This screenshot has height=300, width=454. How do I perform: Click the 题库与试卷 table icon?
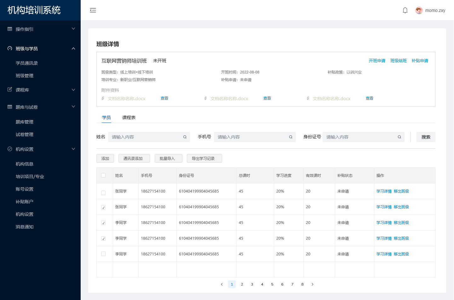pyautogui.click(x=10, y=107)
